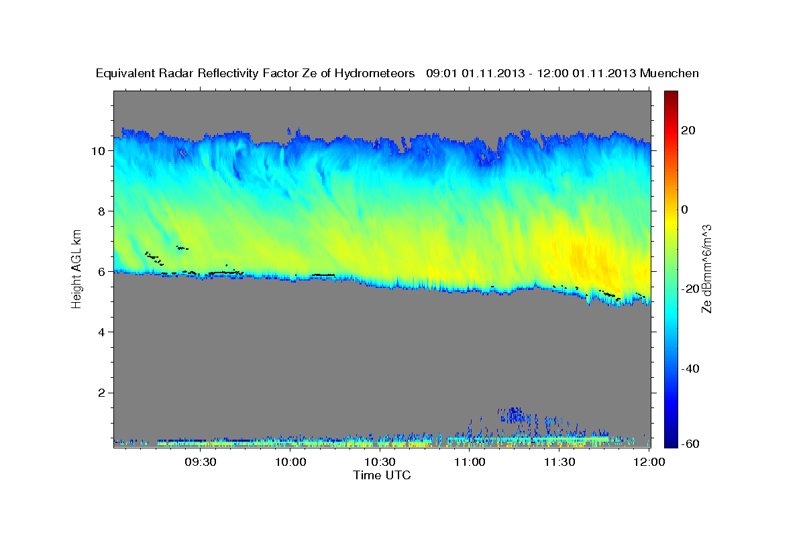This screenshot has height=537, width=805.
Task: Click the 'Height AGL km' axis label
Action: coord(77,268)
